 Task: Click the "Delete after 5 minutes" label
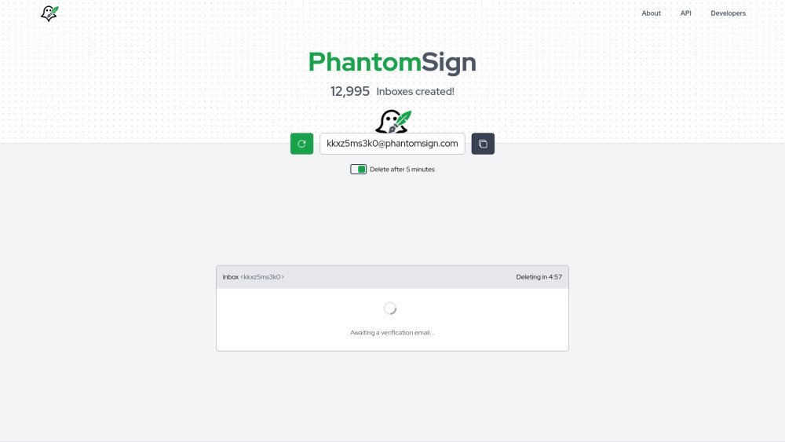pos(402,170)
